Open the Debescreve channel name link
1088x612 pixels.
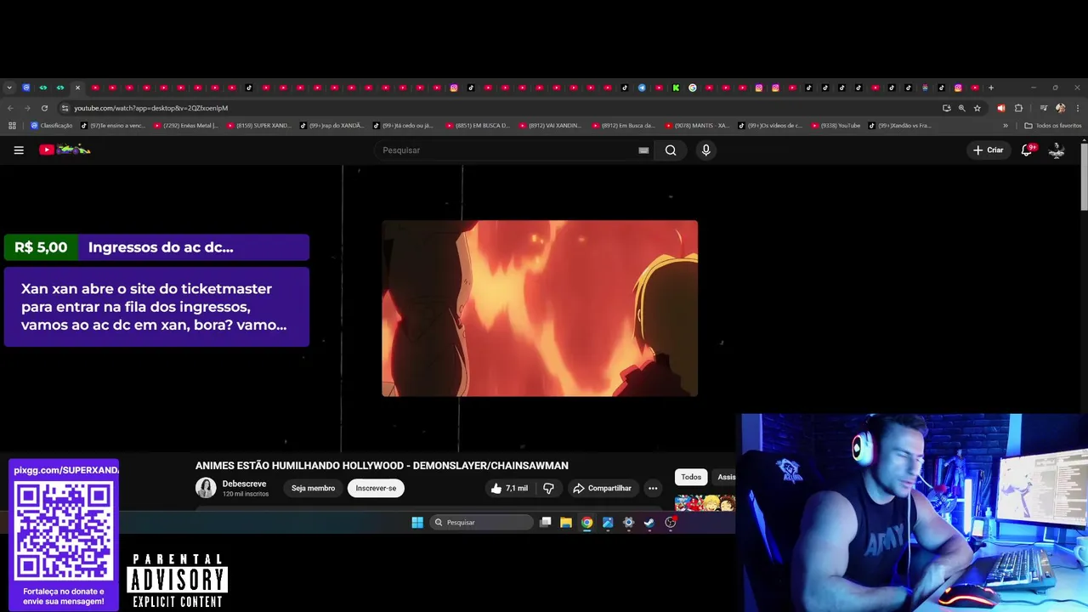coord(244,484)
